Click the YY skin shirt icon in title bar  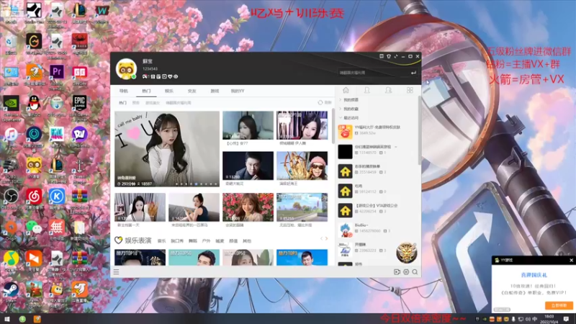(x=389, y=56)
